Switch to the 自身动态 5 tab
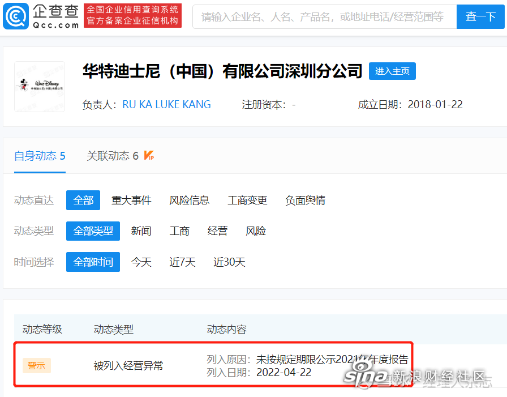 (40, 156)
